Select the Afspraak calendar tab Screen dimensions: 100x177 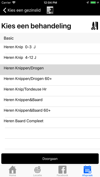click(87, 171)
